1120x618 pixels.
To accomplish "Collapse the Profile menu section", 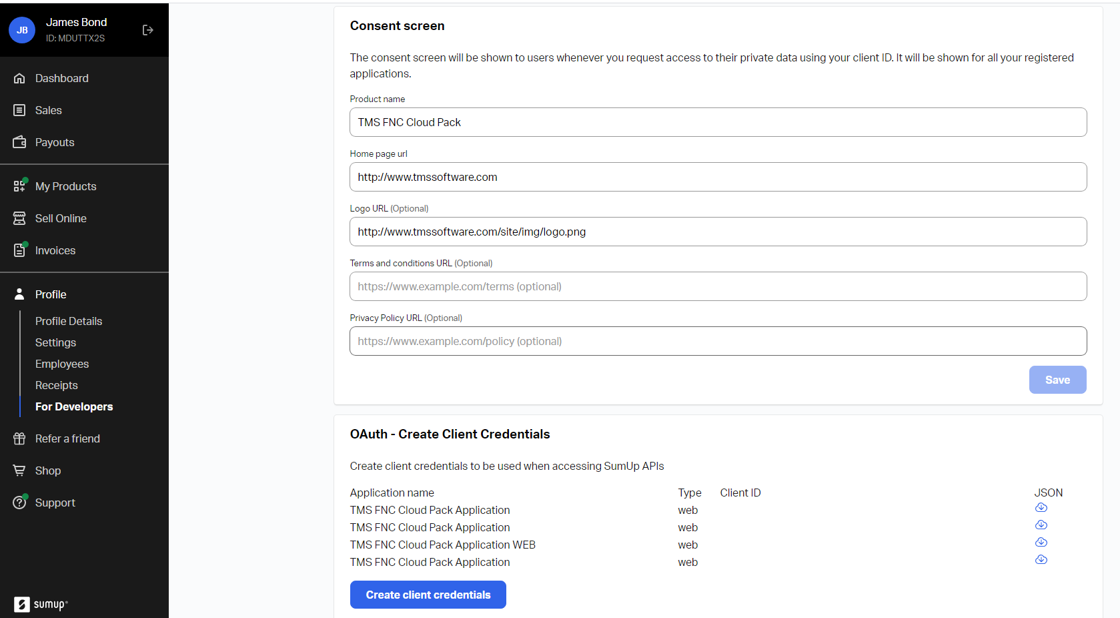I will [x=51, y=294].
